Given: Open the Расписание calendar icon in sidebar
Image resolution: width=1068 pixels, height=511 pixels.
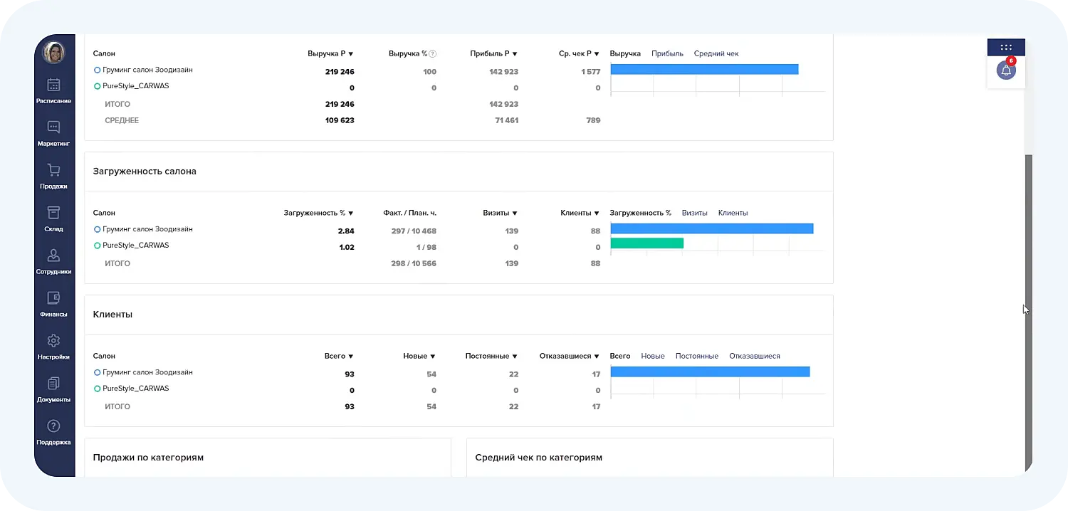Looking at the screenshot, I should click(54, 85).
